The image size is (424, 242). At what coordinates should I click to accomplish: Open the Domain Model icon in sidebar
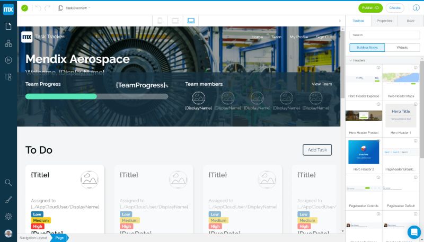(8, 43)
